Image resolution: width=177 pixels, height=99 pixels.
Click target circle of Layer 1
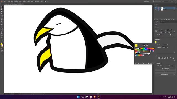[x=174, y=10]
